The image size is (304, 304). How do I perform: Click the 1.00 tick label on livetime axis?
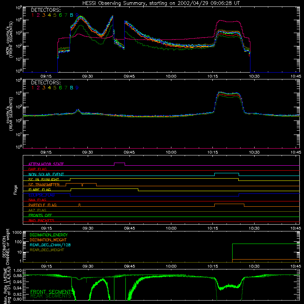point(18,271)
